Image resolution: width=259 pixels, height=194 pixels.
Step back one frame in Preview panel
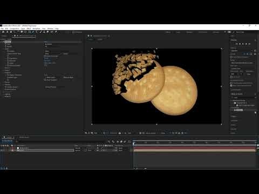[240, 44]
